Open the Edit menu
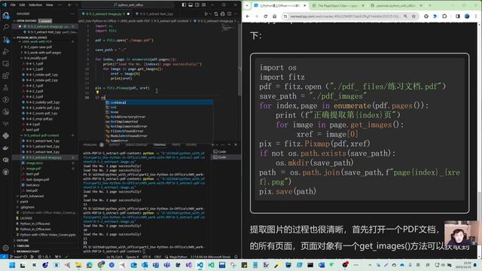The width and height of the screenshot is (482, 271). coord(22,5)
